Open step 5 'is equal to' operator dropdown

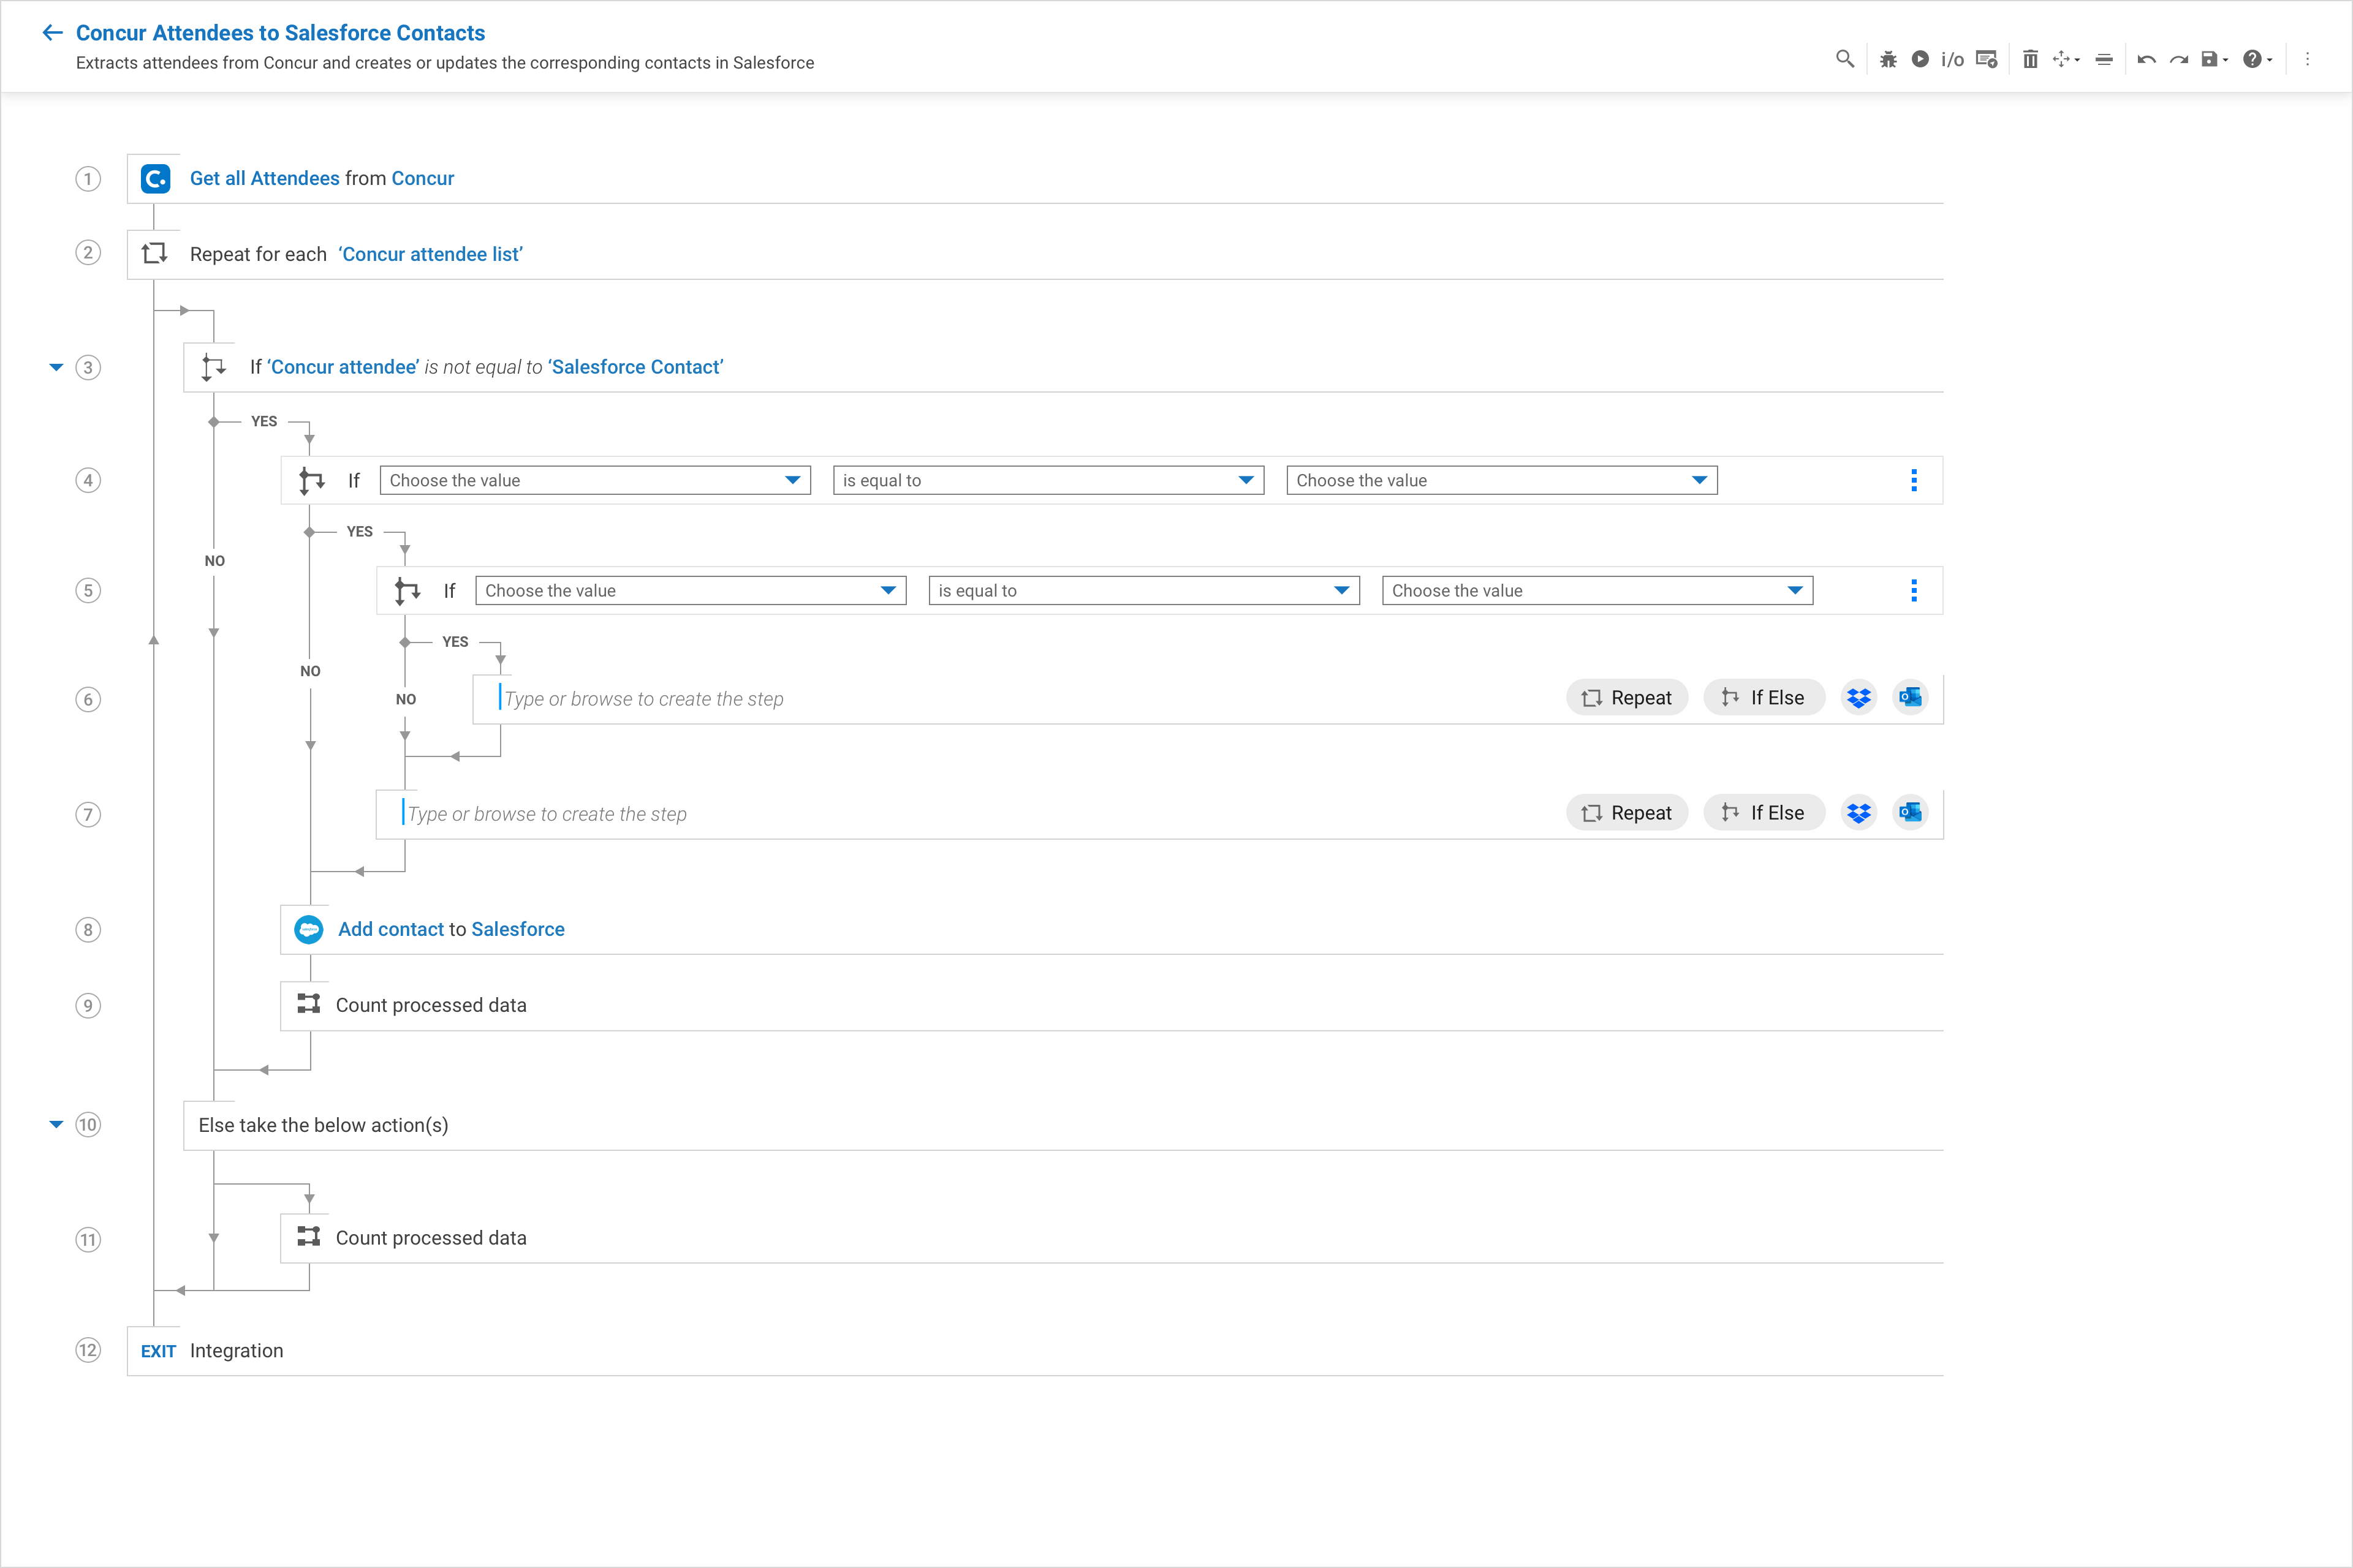[1143, 590]
